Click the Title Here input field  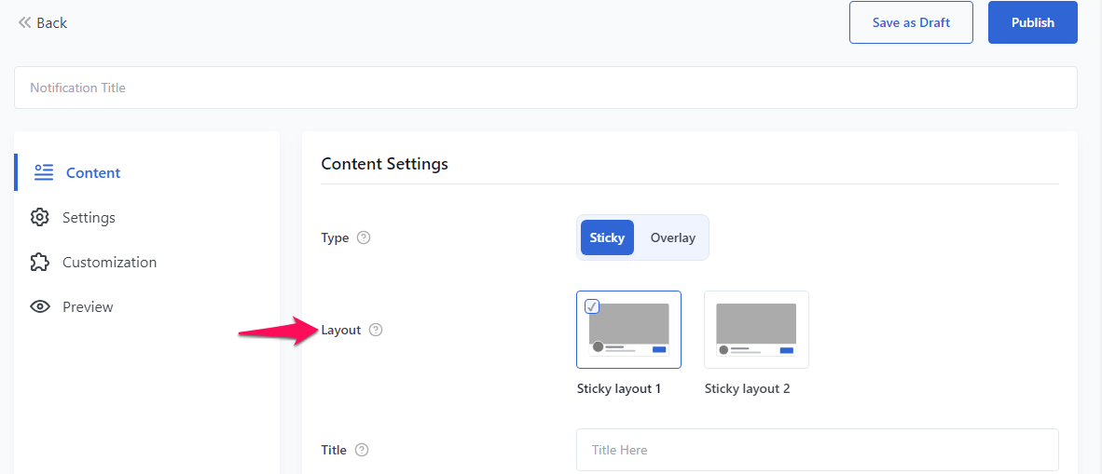[x=818, y=450]
